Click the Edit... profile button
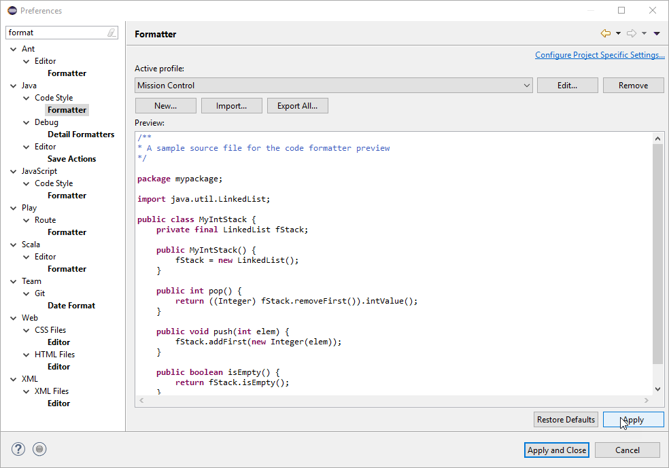The width and height of the screenshot is (669, 468). [568, 86]
